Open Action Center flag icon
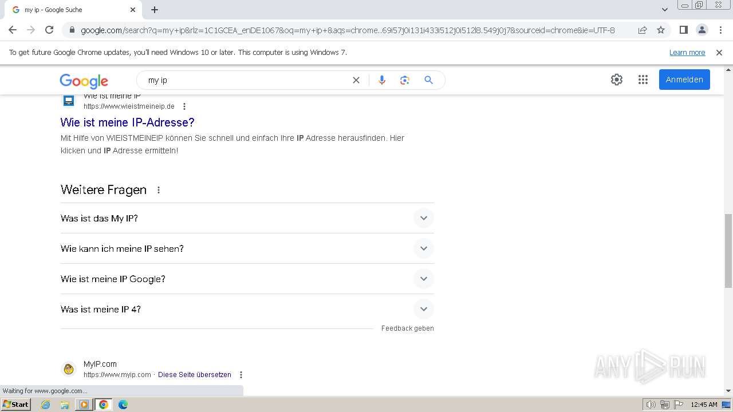The width and height of the screenshot is (733, 412). tap(677, 405)
